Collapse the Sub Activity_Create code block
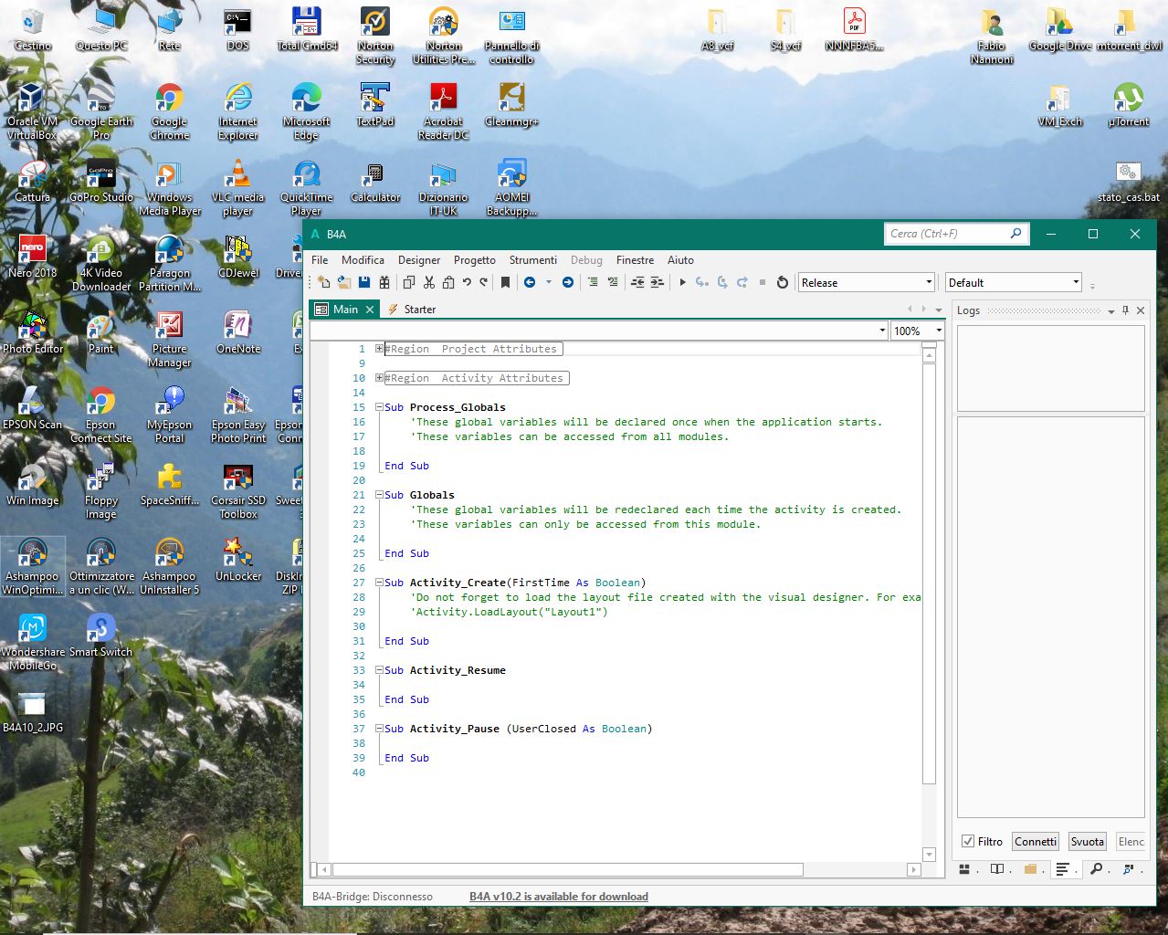 click(x=379, y=583)
